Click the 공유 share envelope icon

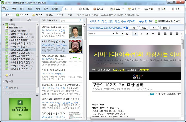point(130,9)
